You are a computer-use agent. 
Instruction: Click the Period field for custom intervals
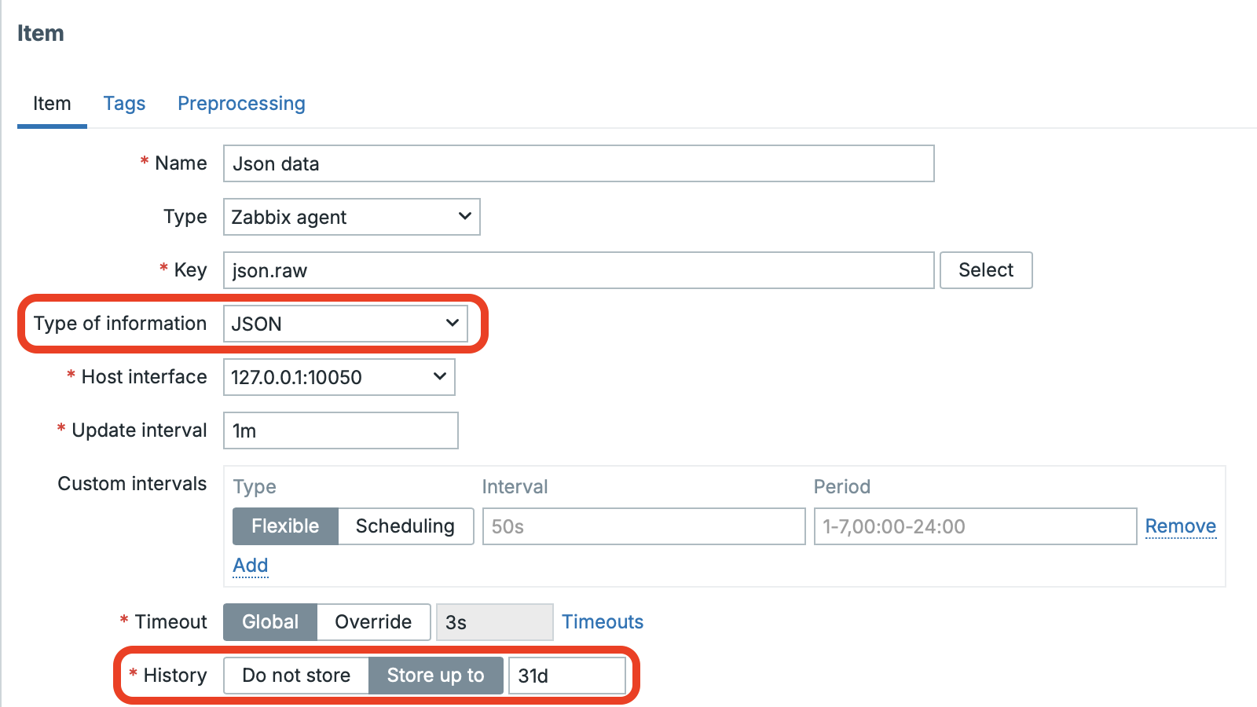[x=974, y=526]
